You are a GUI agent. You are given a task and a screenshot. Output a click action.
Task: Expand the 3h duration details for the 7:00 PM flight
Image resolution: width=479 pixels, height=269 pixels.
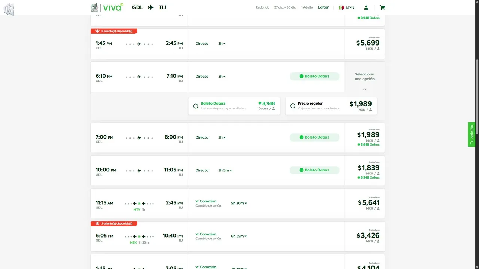(x=222, y=137)
